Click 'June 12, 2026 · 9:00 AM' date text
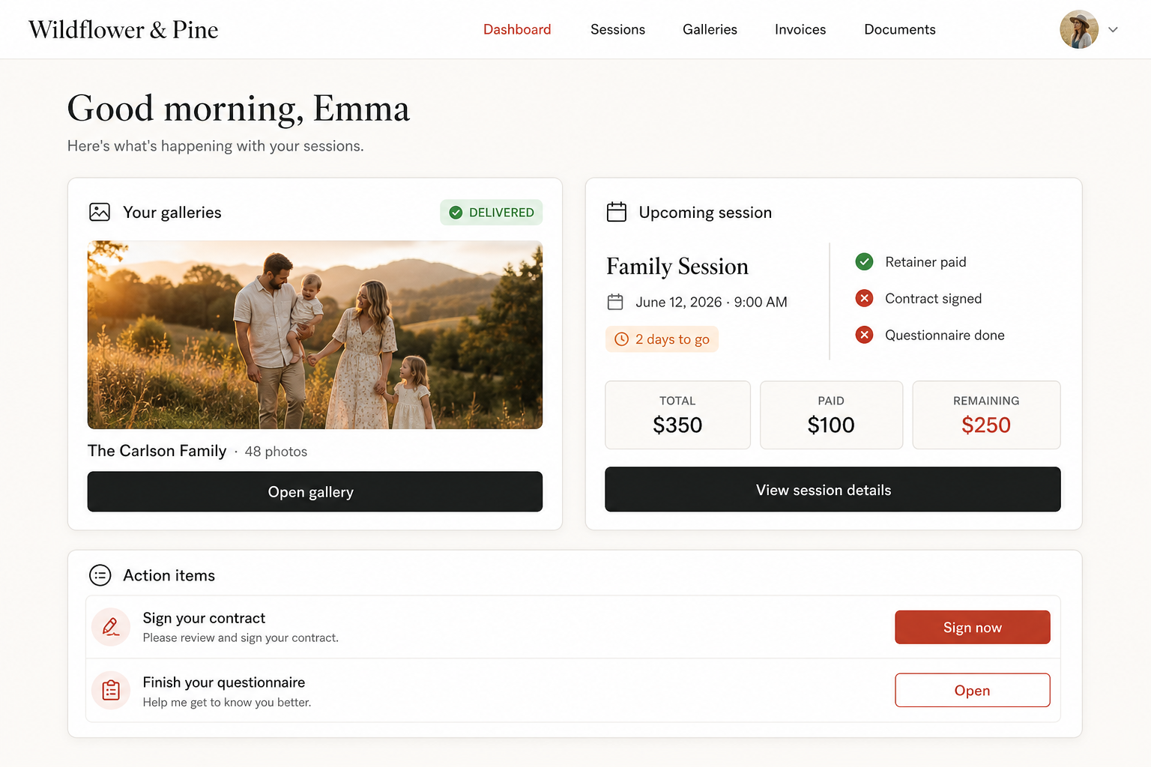 point(711,302)
